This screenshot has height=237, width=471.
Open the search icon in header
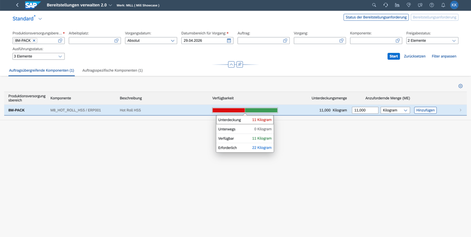click(374, 5)
